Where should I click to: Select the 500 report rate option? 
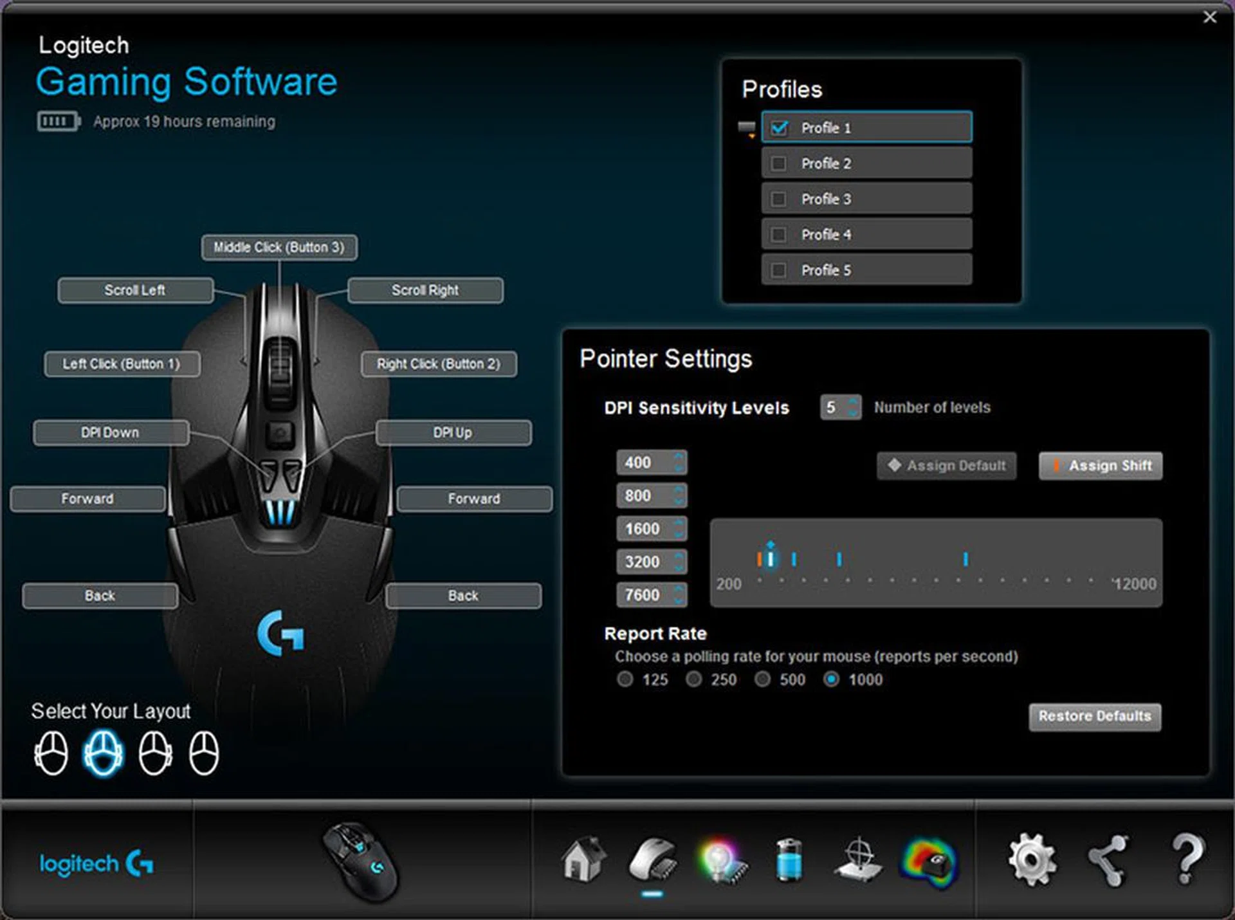point(762,679)
